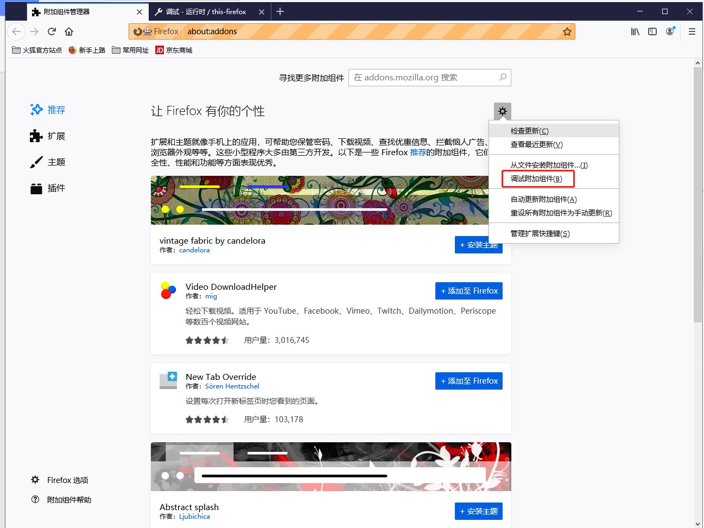Click the Video DownloadHelper star rating
Viewport: 704px width, 528px height.
[207, 340]
